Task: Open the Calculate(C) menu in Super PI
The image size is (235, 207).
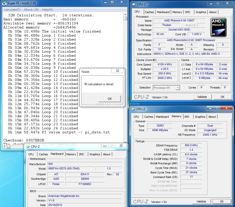Action: pos(12,10)
